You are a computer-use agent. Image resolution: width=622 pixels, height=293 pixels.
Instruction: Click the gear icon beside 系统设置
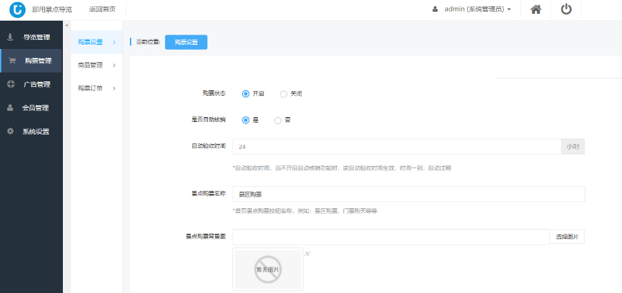[10, 131]
